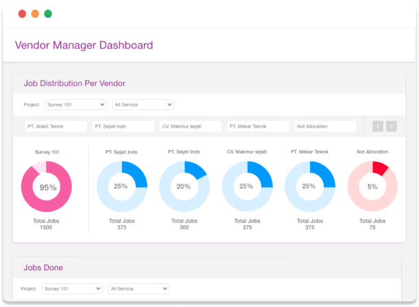Click the red close window button
Viewport: 419px width, 307px height.
(x=21, y=14)
